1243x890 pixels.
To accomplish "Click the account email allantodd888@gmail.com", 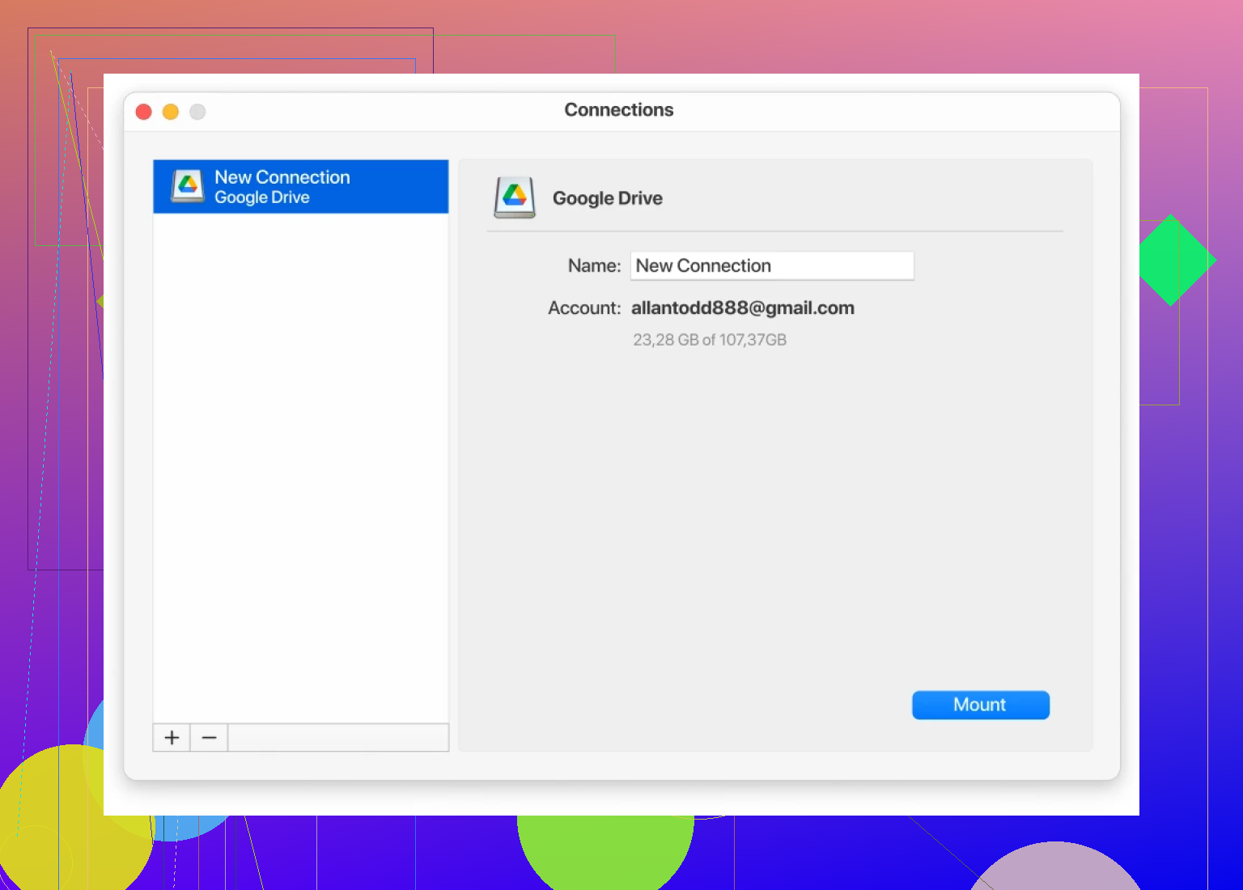I will coord(742,308).
